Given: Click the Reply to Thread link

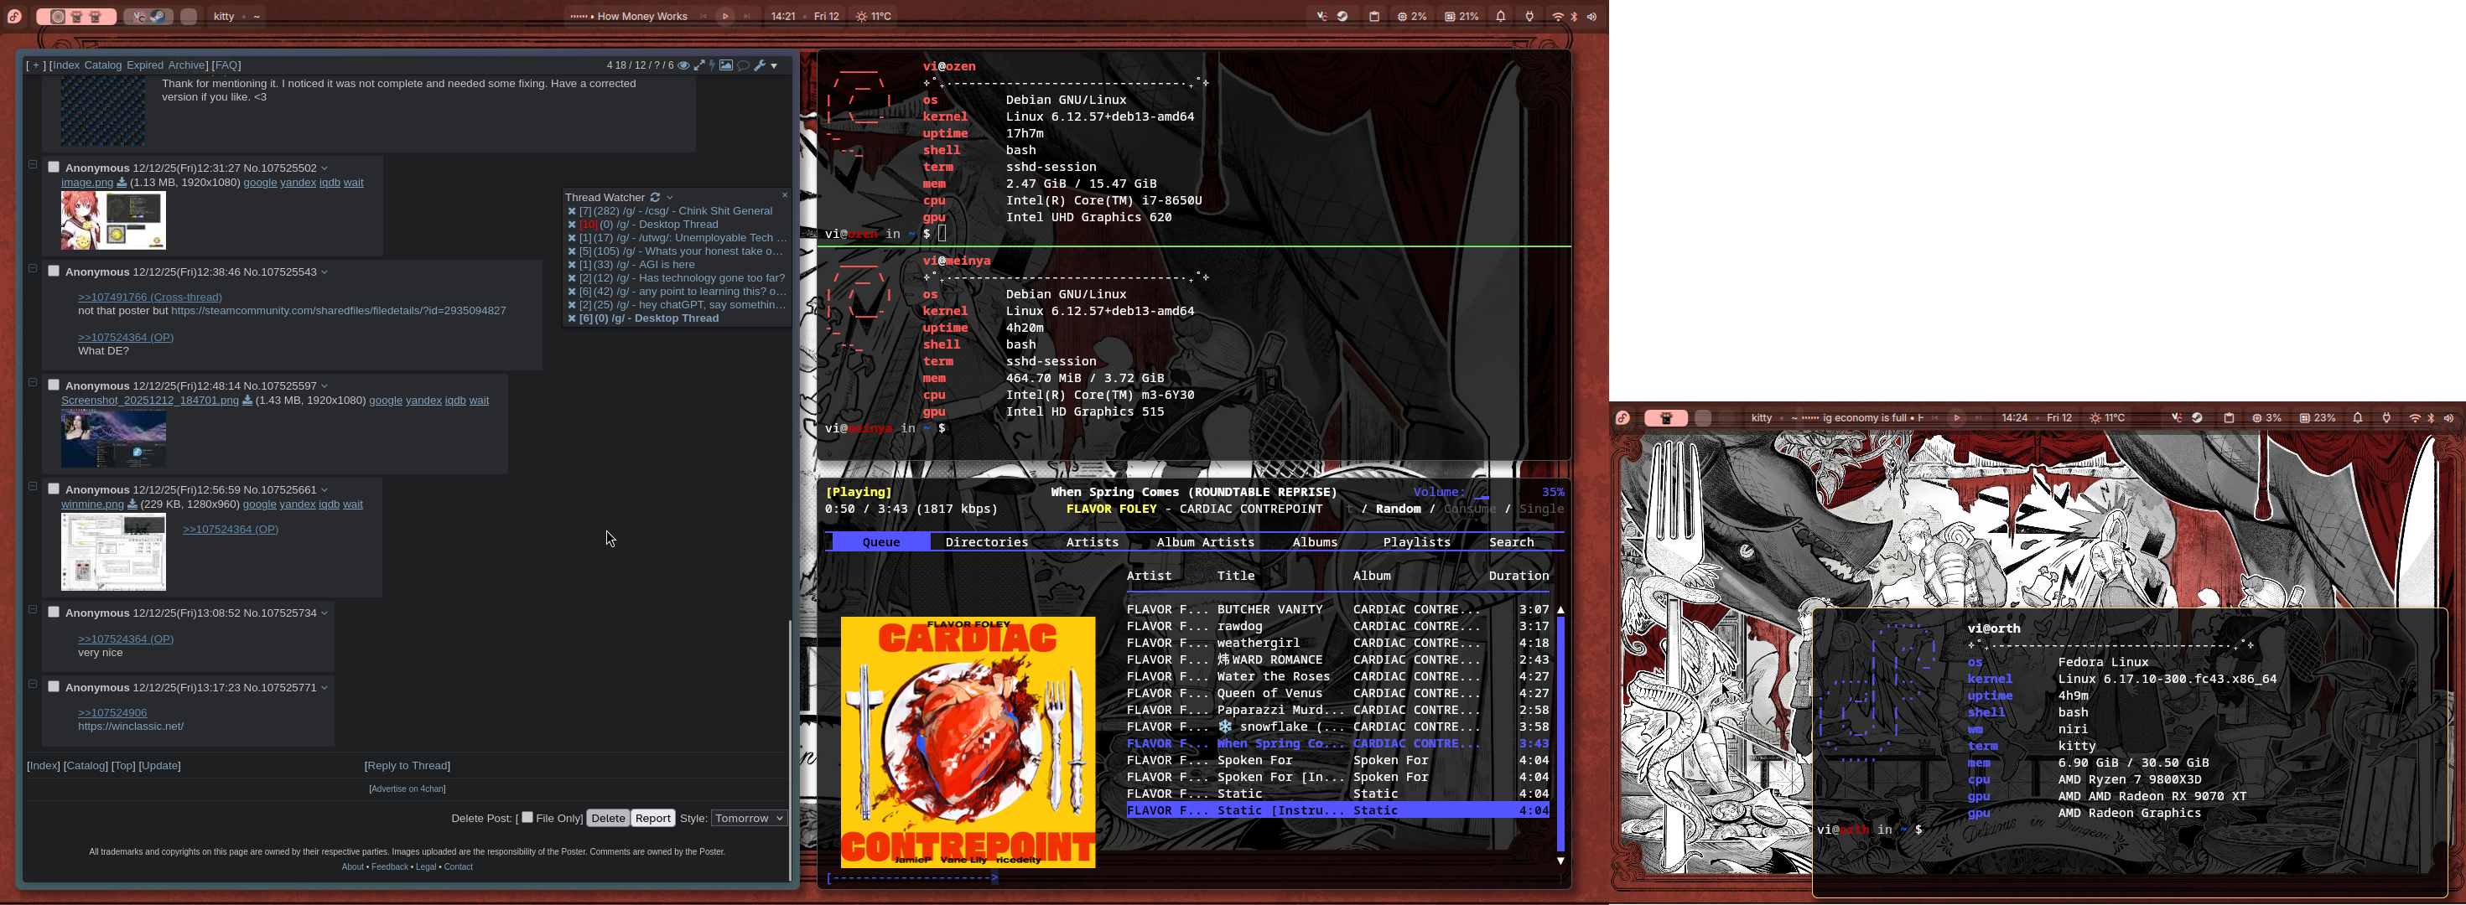Looking at the screenshot, I should point(407,765).
